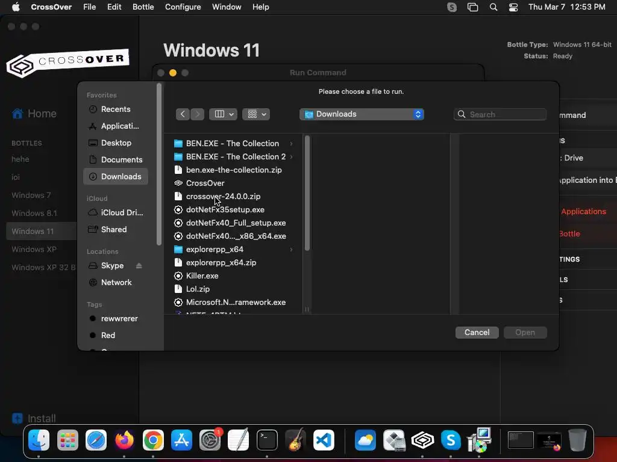Click the Open button
Viewport: 617px width, 462px height.
click(525, 332)
